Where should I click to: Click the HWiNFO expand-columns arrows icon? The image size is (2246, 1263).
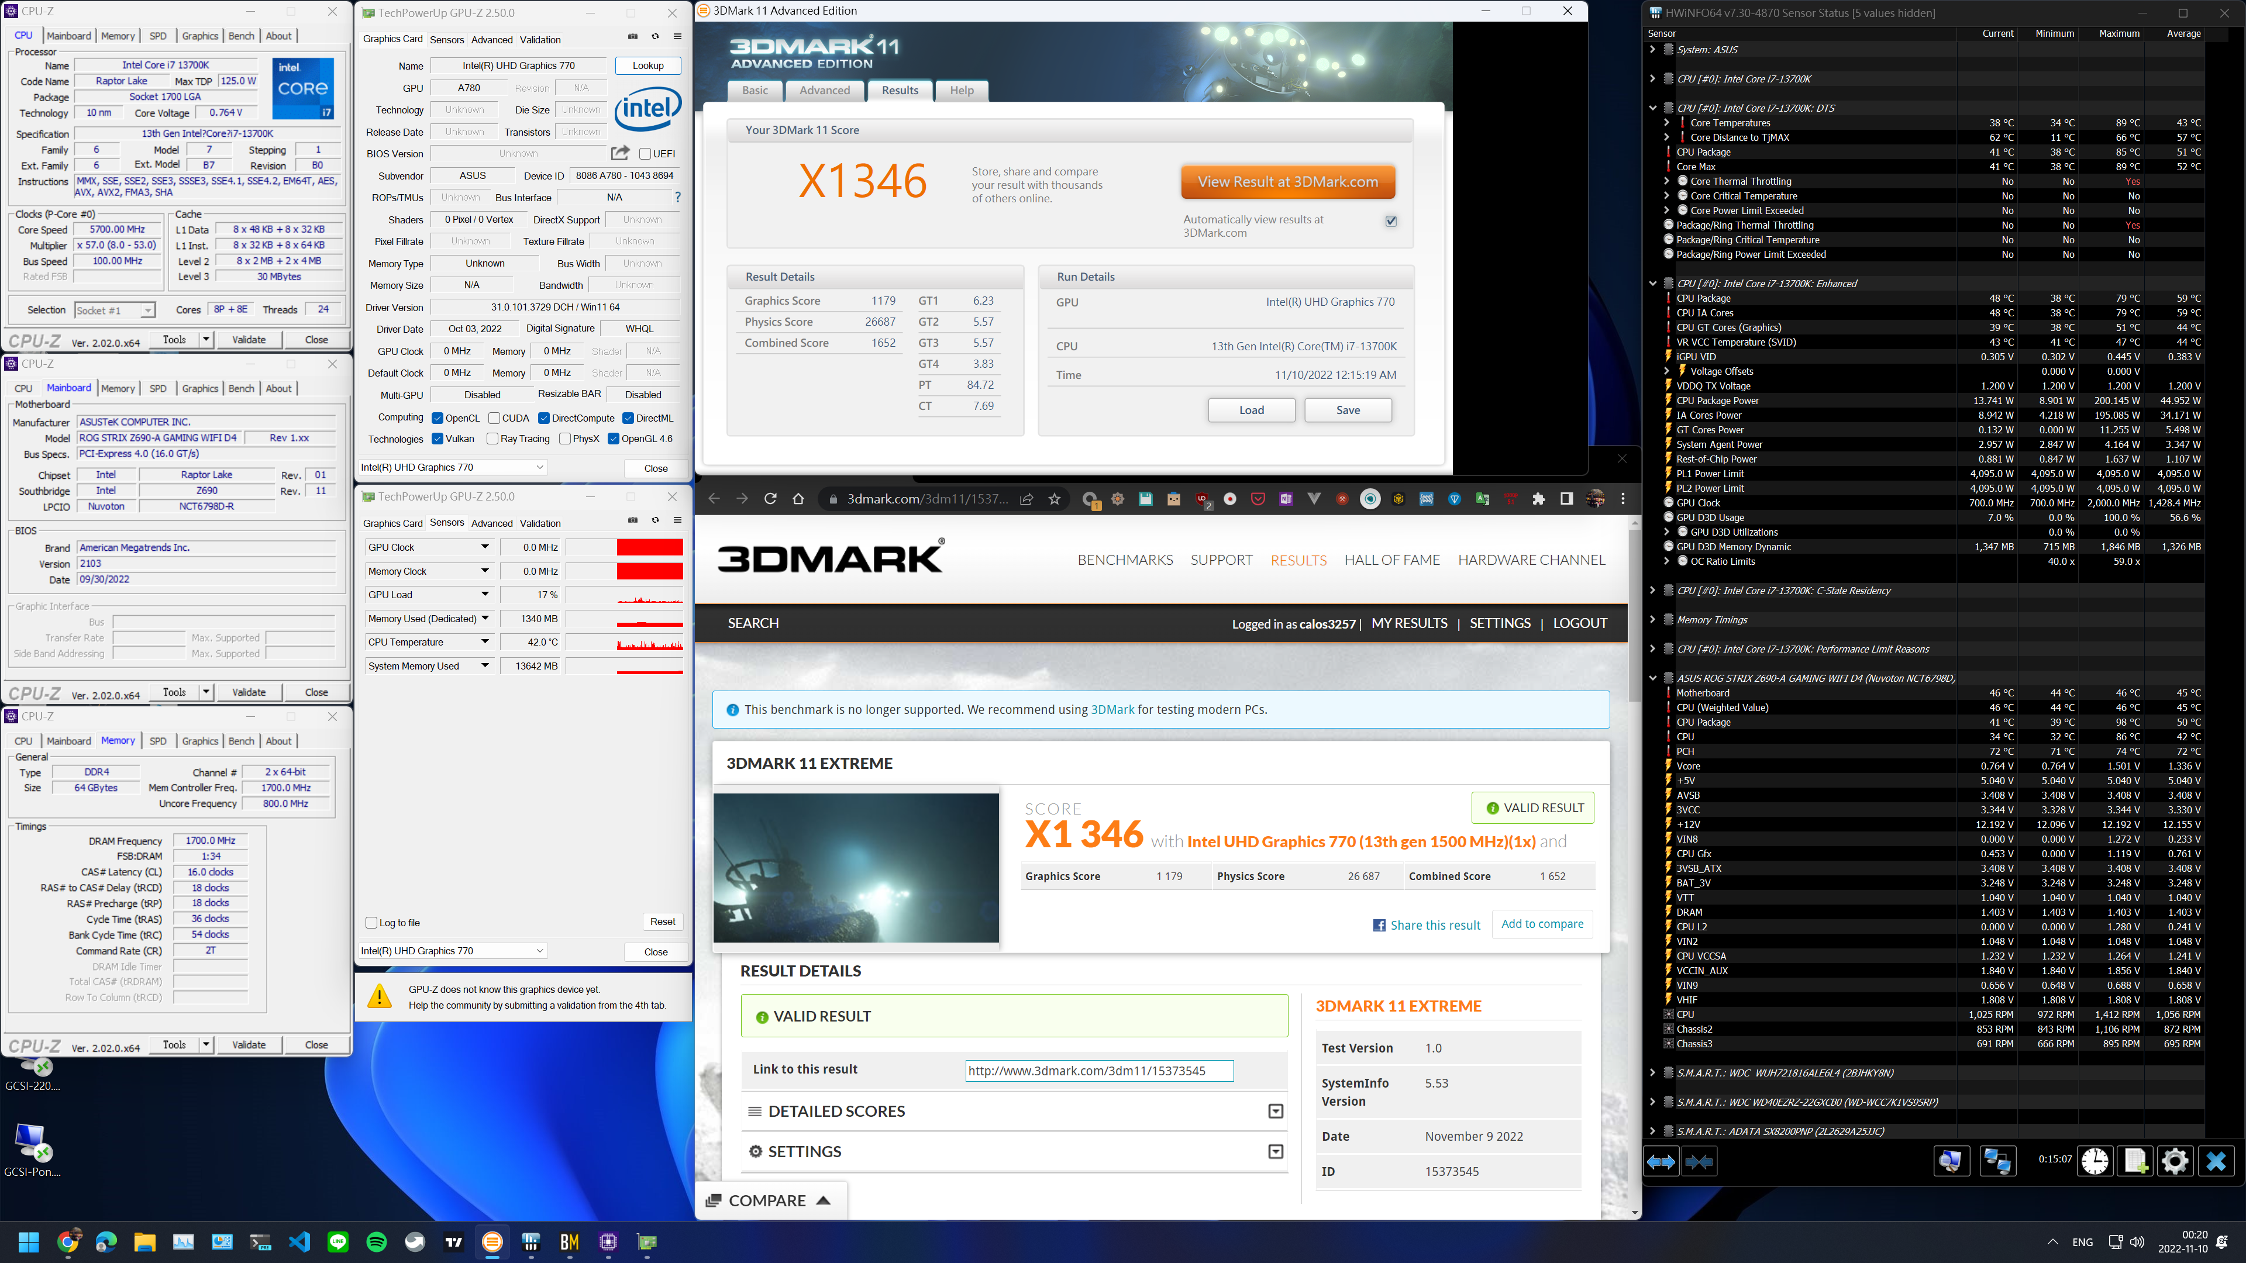coord(1661,1161)
